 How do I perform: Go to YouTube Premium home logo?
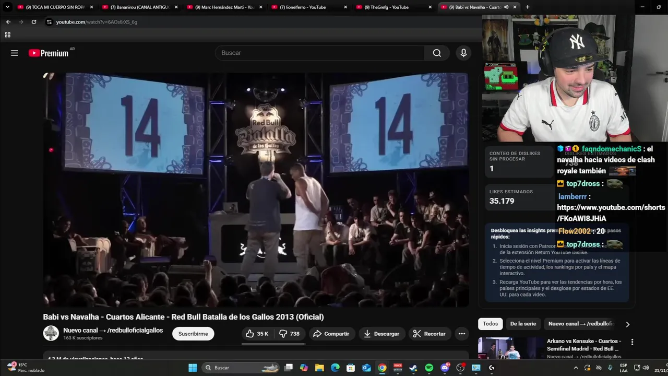49,53
